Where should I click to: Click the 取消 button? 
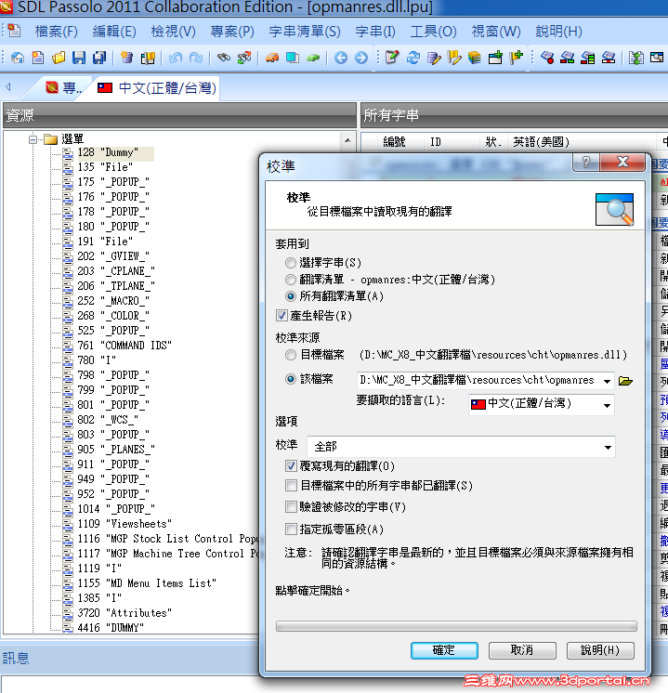tap(522, 650)
